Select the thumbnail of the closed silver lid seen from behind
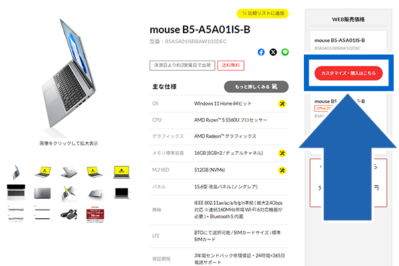399x266 pixels. pos(68,172)
